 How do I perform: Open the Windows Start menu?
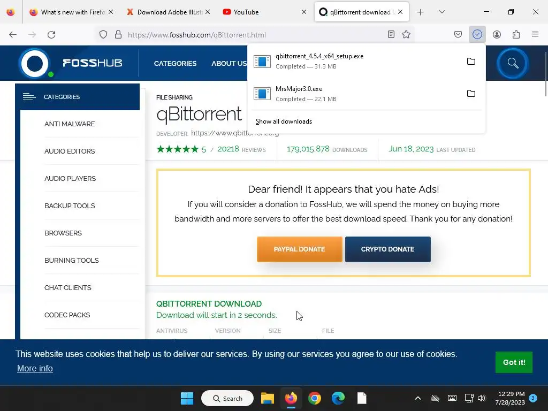point(187,398)
